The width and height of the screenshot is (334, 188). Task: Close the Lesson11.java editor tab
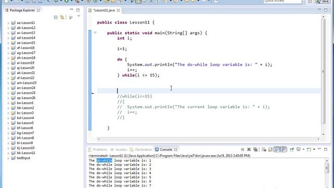point(118,10)
